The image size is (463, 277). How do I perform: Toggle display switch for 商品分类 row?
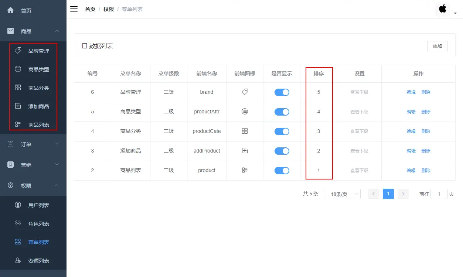point(282,131)
